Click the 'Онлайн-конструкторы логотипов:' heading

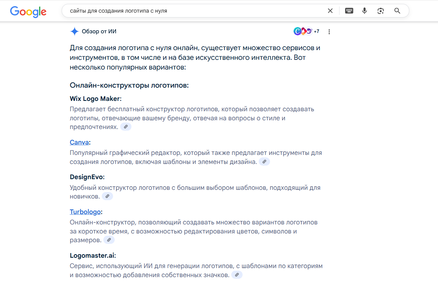click(x=129, y=85)
